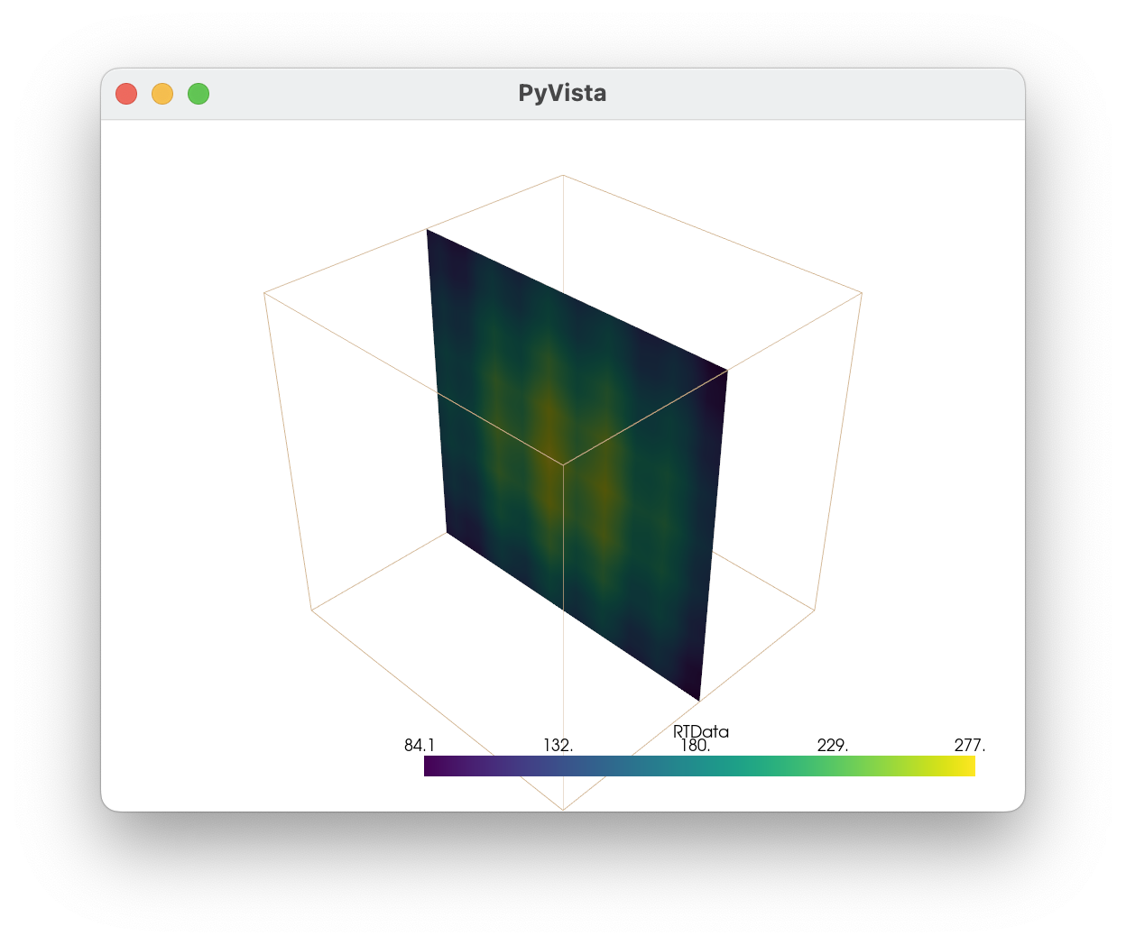Click the green zoom traffic-light button
Viewport: 1126px width, 945px height.
coord(198,93)
